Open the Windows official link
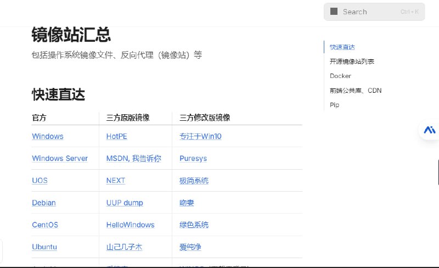This screenshot has height=268, width=439. pos(48,136)
